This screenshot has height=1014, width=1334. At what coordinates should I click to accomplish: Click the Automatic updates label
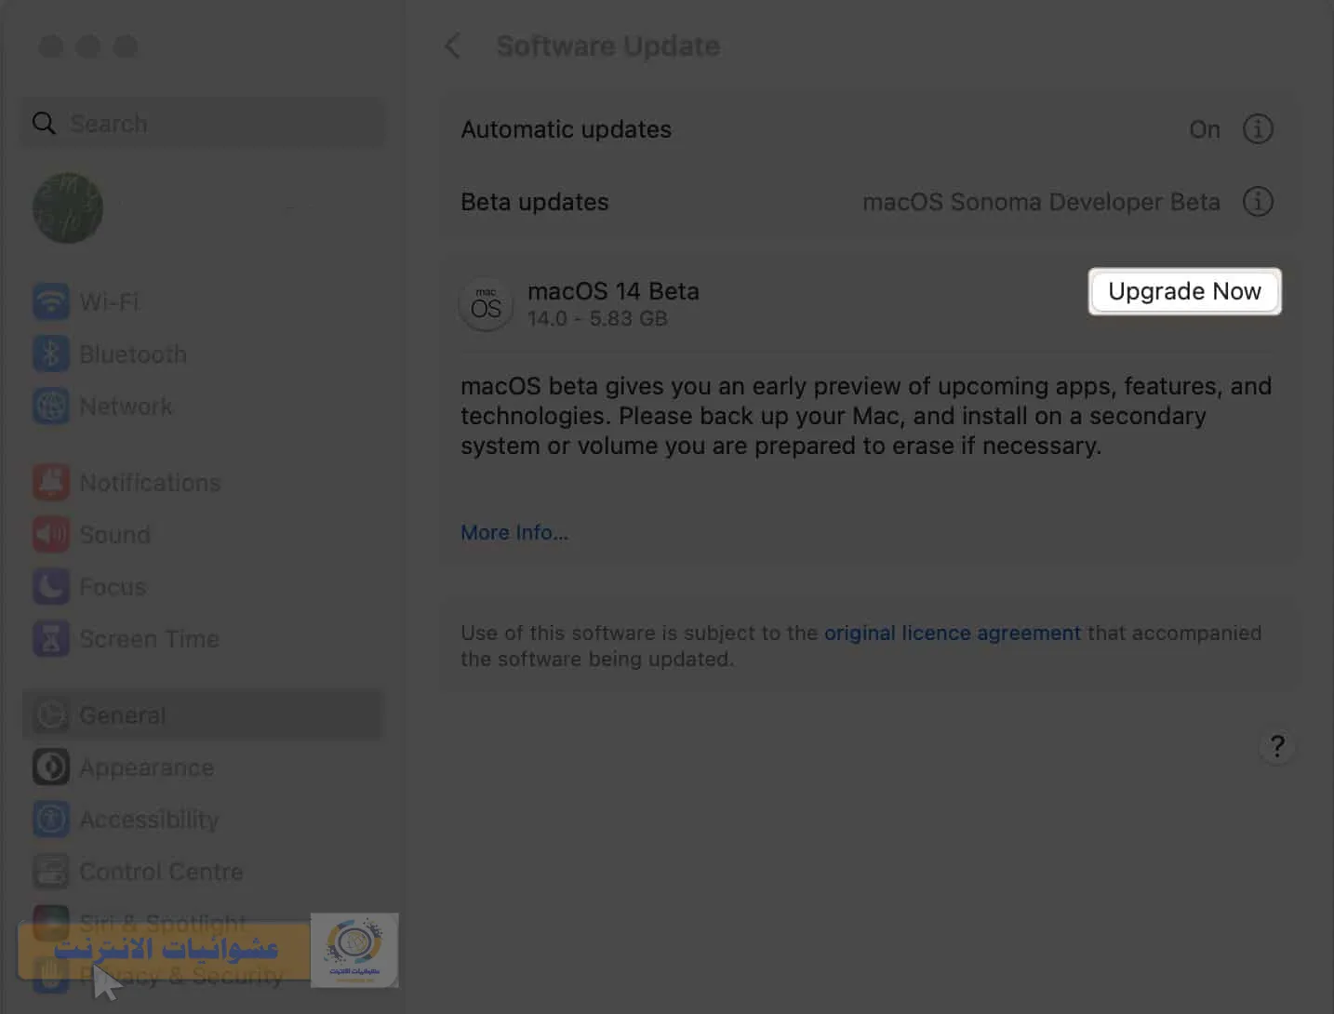click(x=566, y=129)
